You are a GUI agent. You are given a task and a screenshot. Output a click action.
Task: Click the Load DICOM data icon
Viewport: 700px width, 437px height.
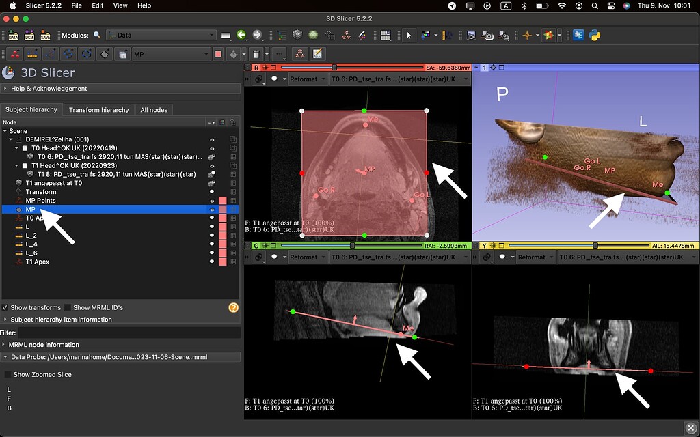[29, 36]
